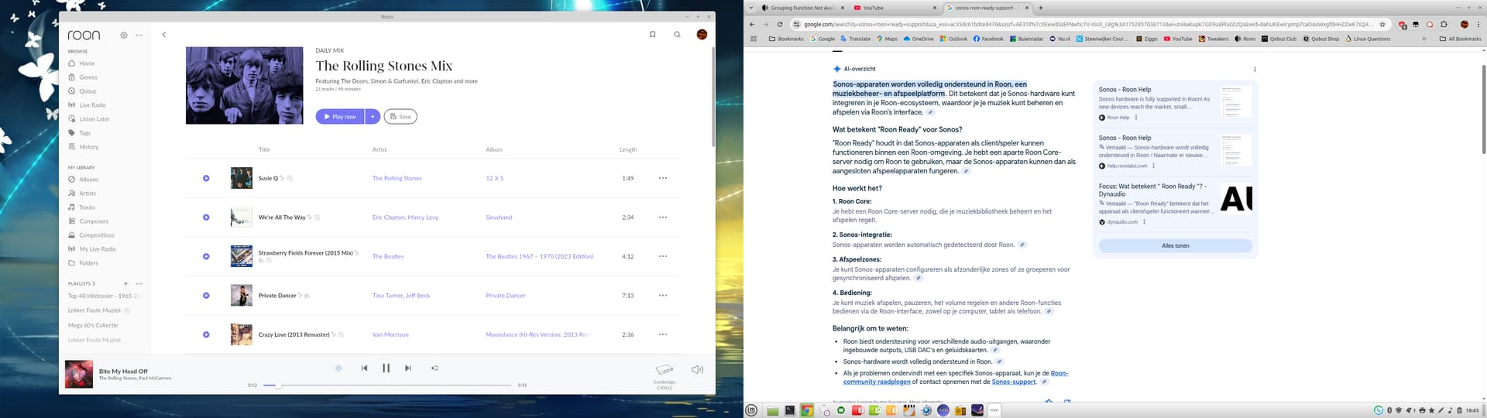
Task: Click the signal path star icon
Action: coord(338,368)
